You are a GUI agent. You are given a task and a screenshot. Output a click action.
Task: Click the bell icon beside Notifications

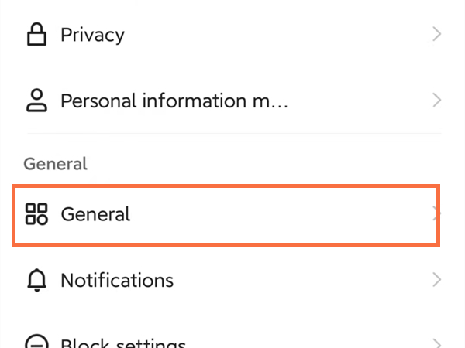pos(36,280)
